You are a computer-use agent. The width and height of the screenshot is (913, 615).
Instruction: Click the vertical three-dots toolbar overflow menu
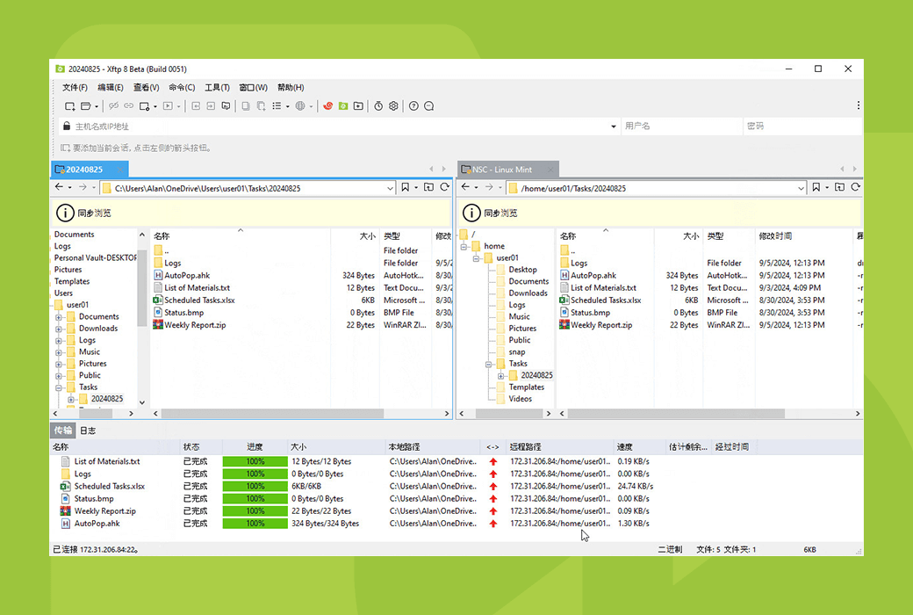click(858, 105)
